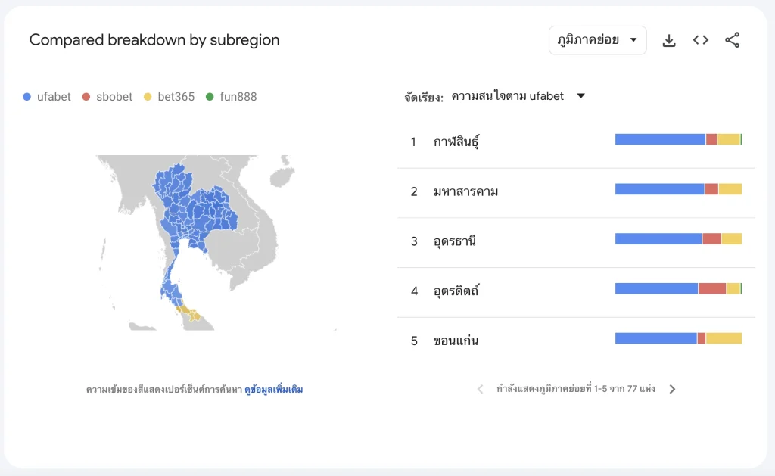775x476 pixels.
Task: Click the อุดรธานี row label
Action: click(455, 239)
